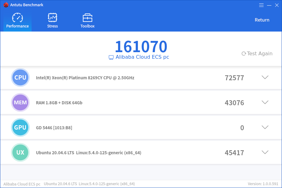The height and width of the screenshot is (188, 282).
Task: Close the Antutu Benchmark window
Action: (277, 5)
